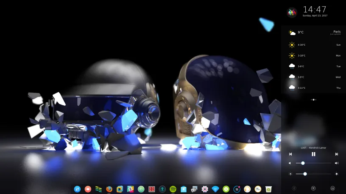Screen dimensions: 346x194
Task: Select the Sun 4-16°C forecast row
Action: point(314,45)
